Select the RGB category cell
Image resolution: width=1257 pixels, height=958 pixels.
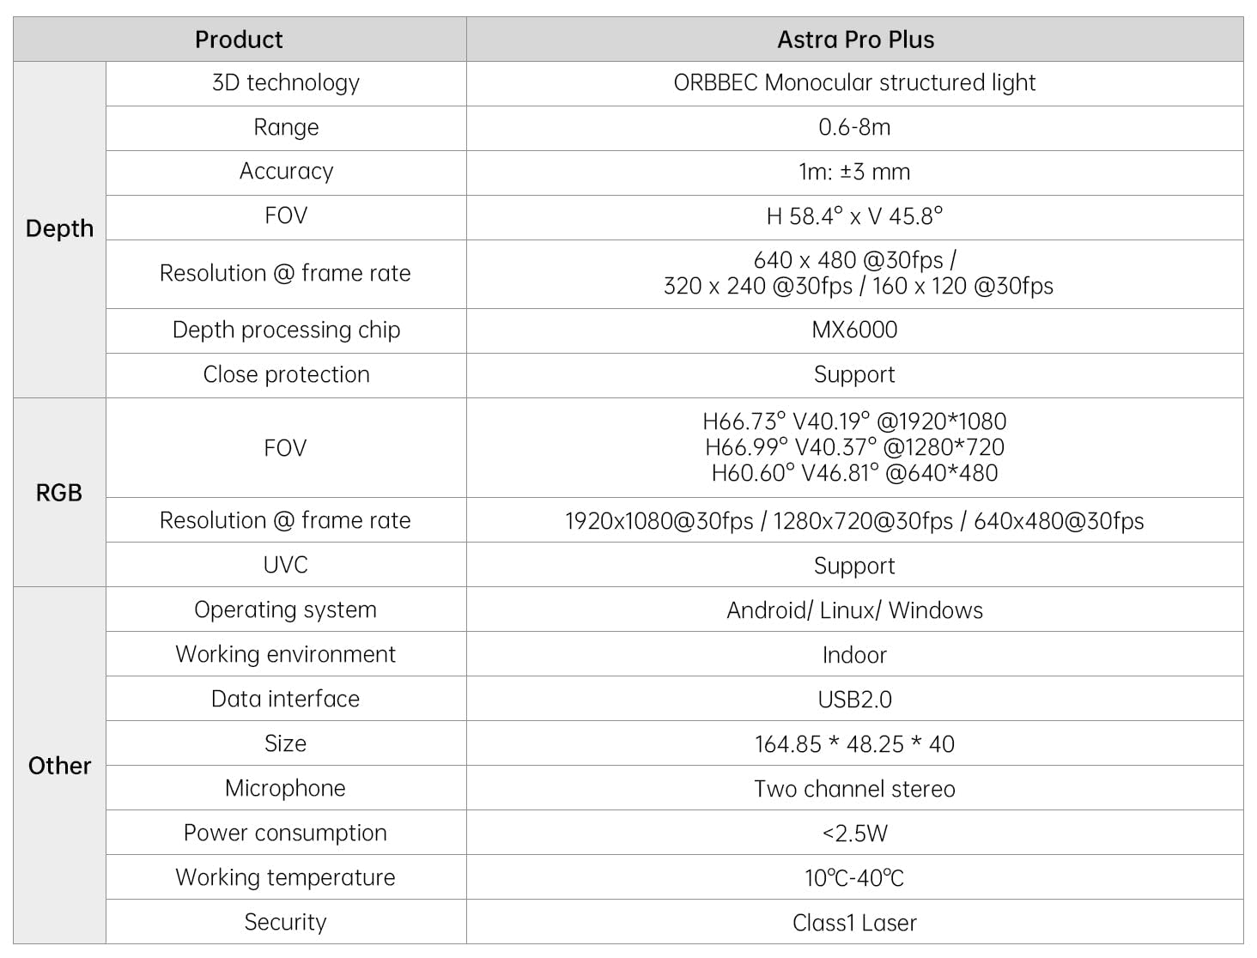[x=59, y=493]
